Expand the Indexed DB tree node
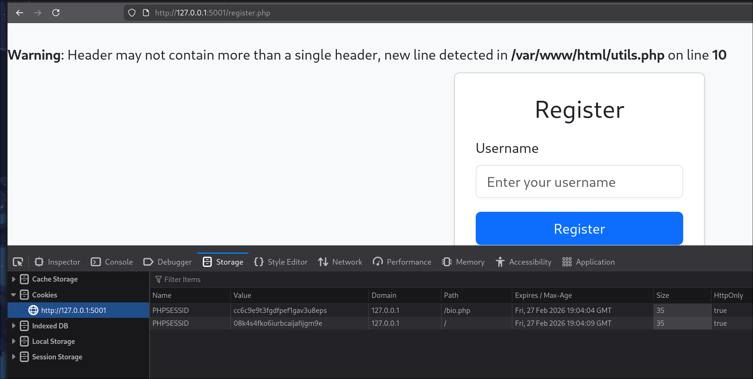 (x=14, y=326)
